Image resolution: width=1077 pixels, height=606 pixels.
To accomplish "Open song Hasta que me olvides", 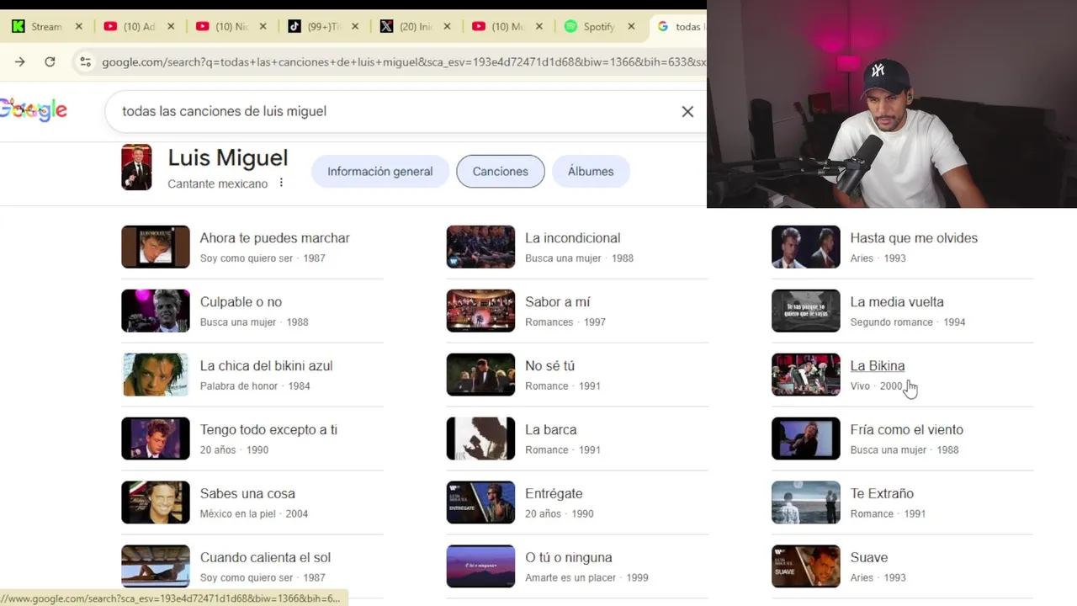I will [x=914, y=238].
